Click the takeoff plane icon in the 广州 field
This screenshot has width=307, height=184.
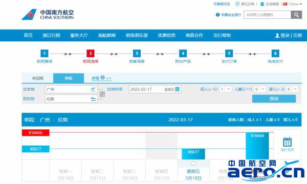click(93, 89)
